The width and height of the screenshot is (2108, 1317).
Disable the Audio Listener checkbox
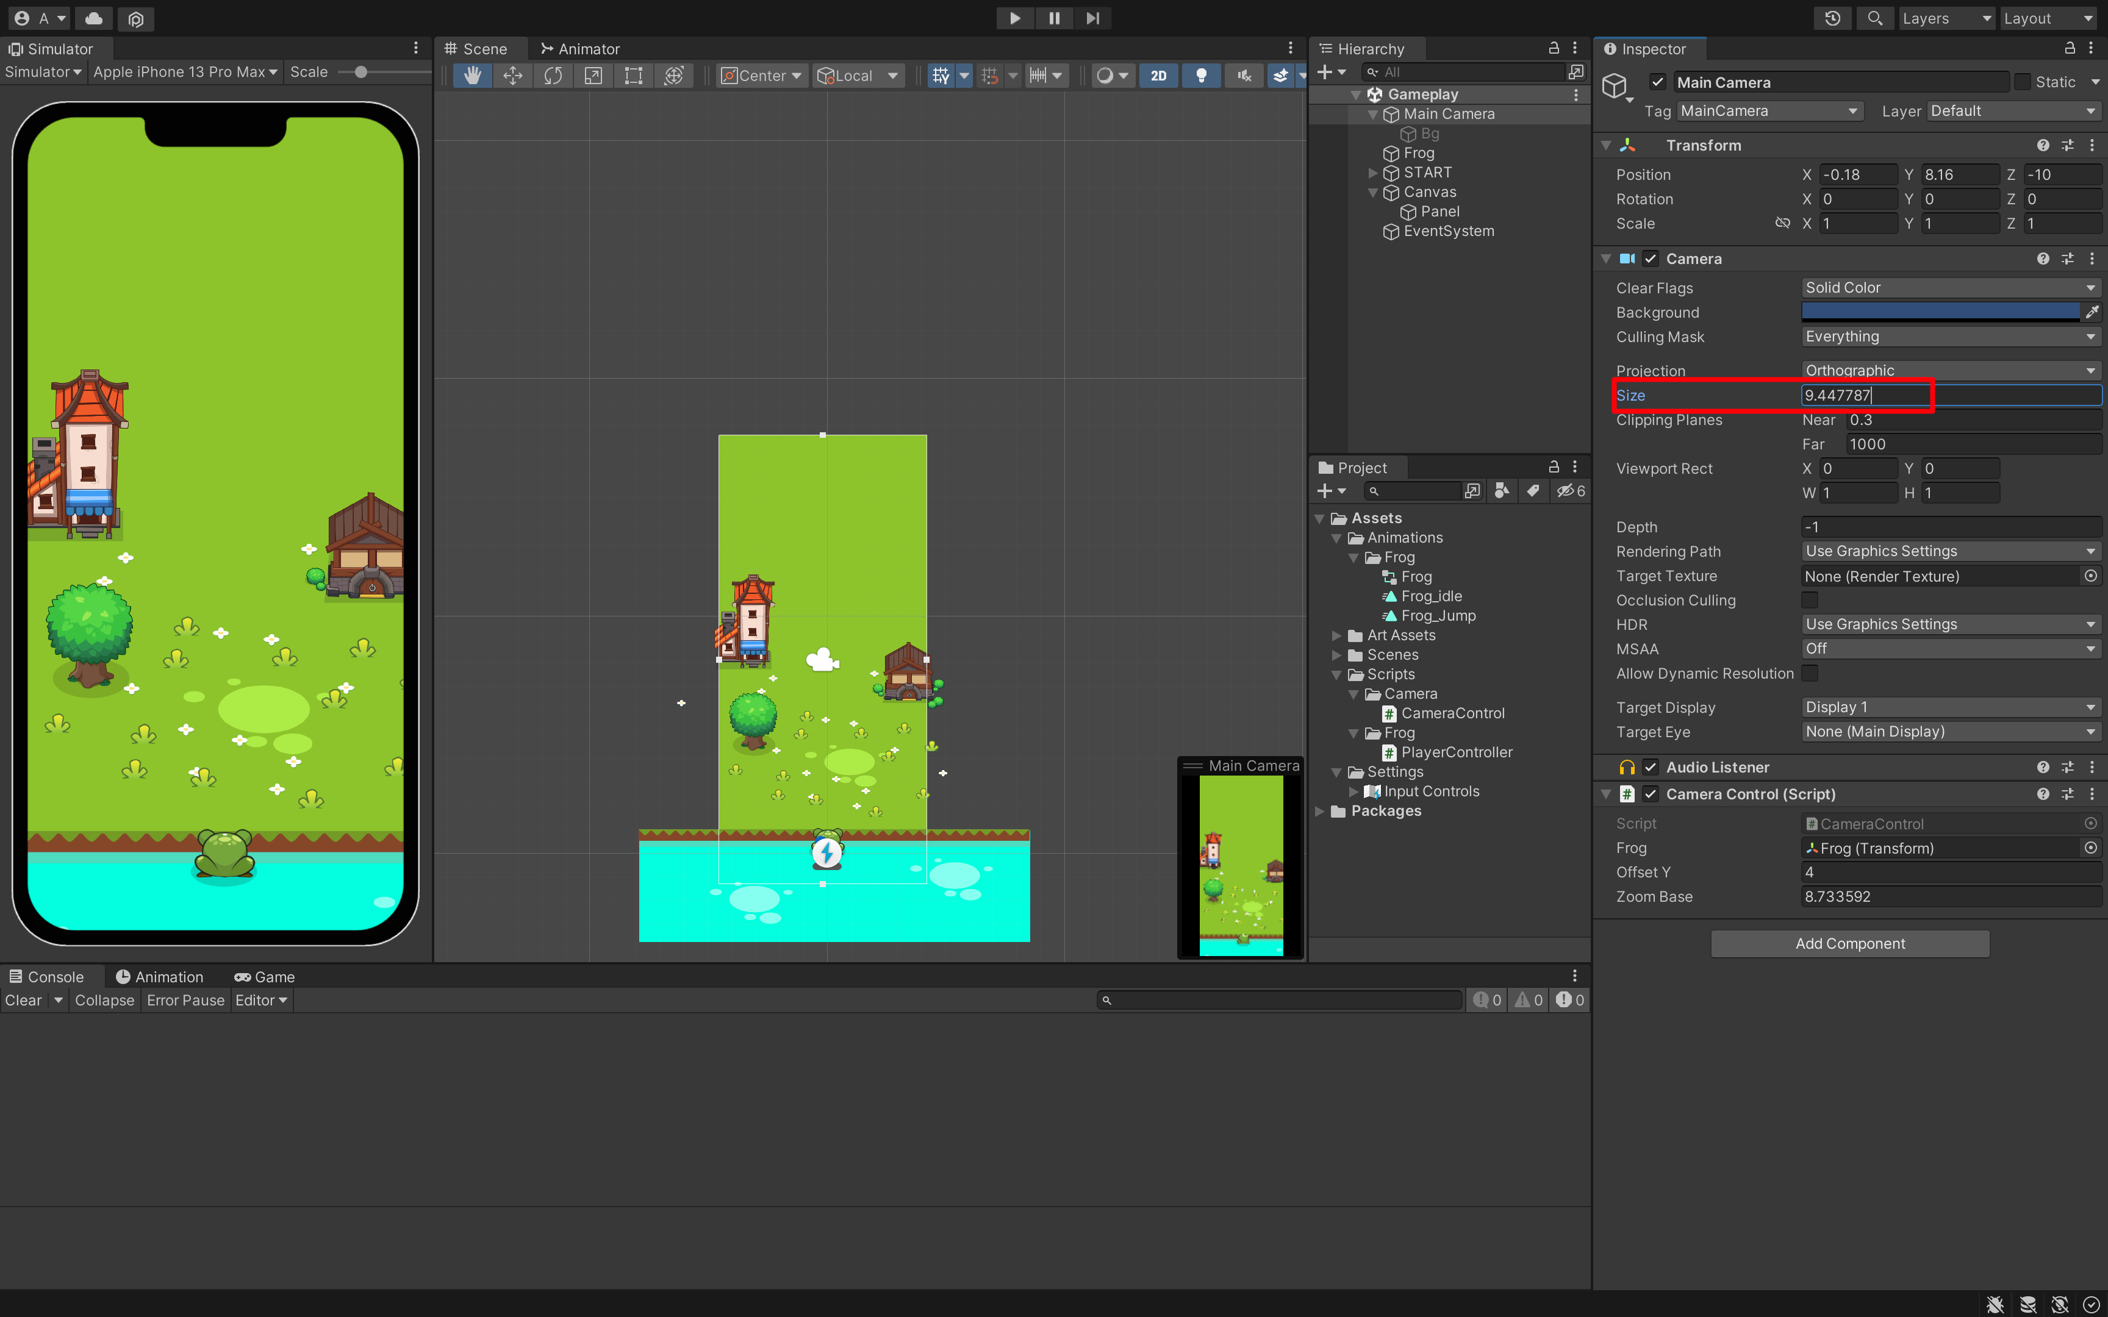[1650, 768]
